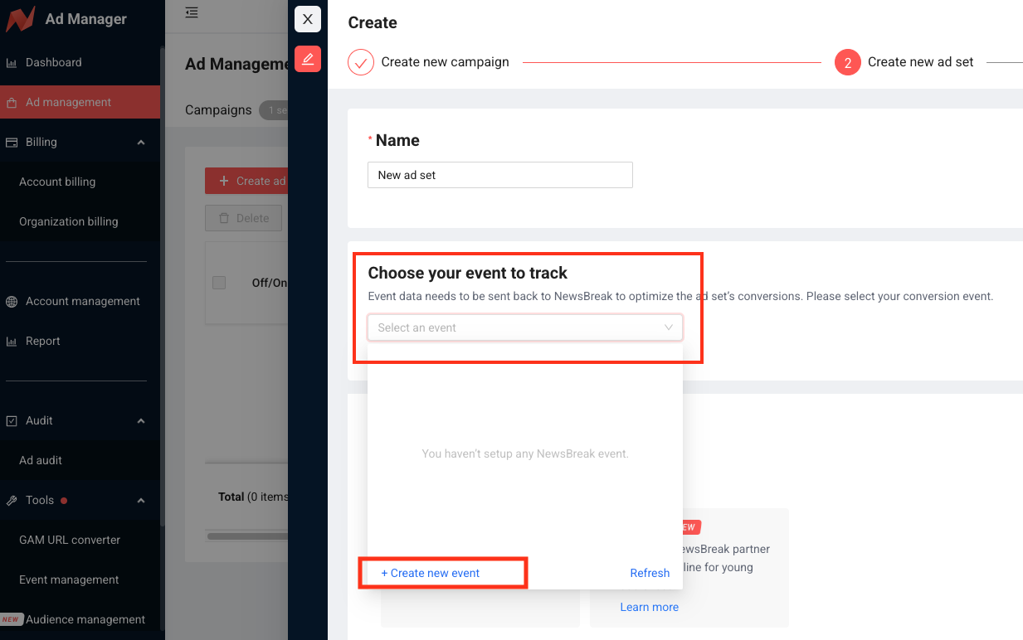
Task: Click the red pencil edit icon
Action: click(x=308, y=59)
